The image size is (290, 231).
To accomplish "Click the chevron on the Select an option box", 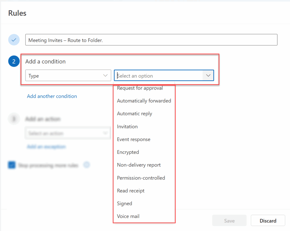I will [208, 75].
